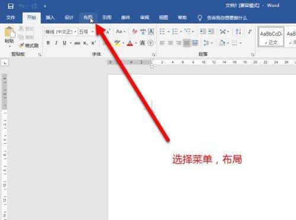The image size is (296, 220).
Task: Select the 布局 ribbon tab
Action: tap(88, 18)
